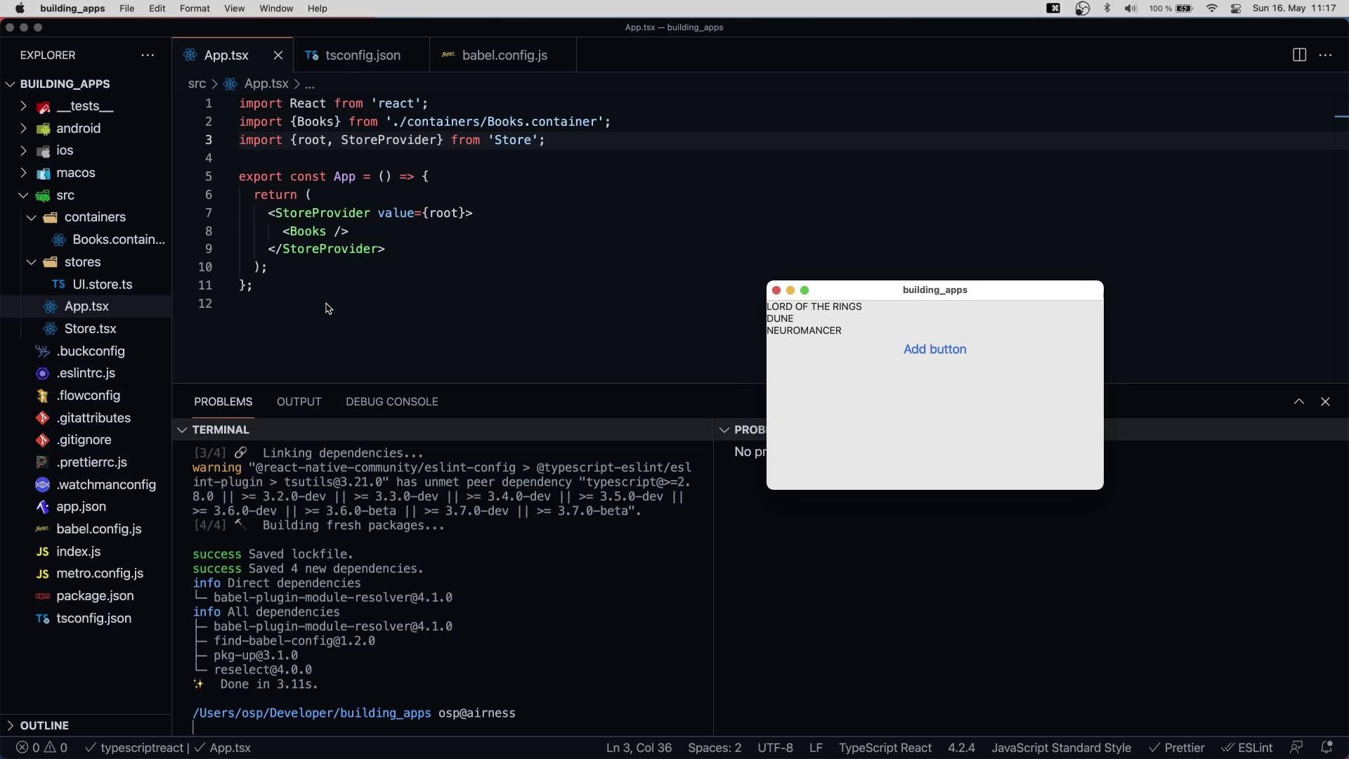Collapse the TERMINAL section header

[x=221, y=429]
